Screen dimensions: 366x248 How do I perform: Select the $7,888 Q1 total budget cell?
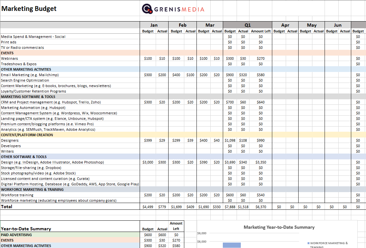(x=230, y=206)
